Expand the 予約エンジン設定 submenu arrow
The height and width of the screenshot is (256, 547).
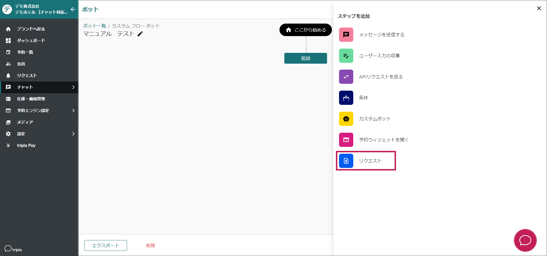point(73,111)
